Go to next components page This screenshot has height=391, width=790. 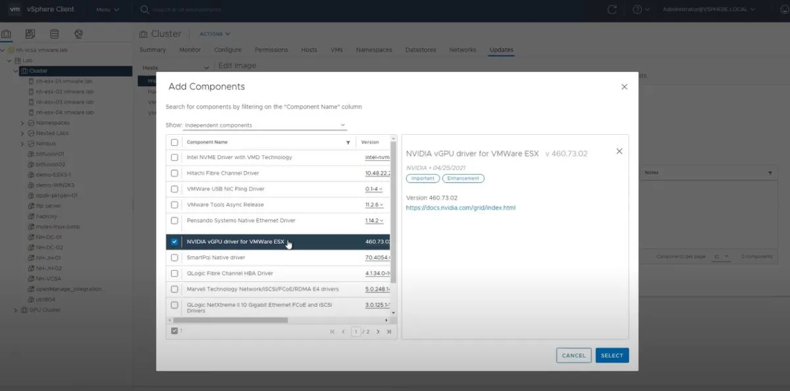tap(378, 332)
